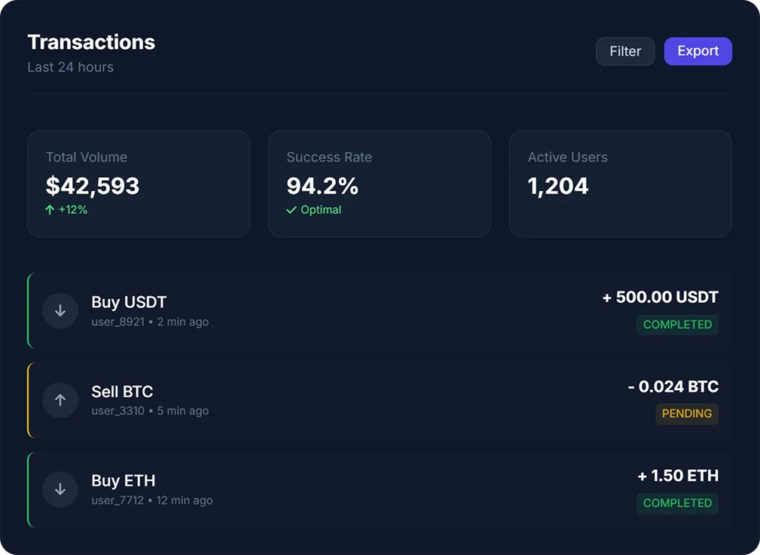Click the Export button
760x555 pixels.
click(697, 51)
